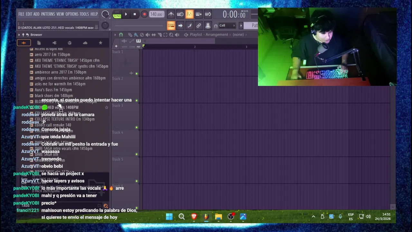
Task: Open the TOOLS menu
Action: (x=84, y=14)
